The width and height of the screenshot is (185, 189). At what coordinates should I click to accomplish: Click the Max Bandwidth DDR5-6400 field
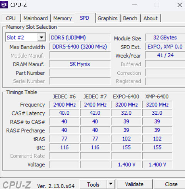tap(80, 47)
